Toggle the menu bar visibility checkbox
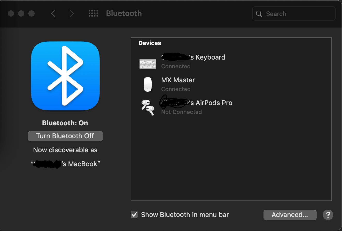This screenshot has height=231, width=342. [134, 214]
